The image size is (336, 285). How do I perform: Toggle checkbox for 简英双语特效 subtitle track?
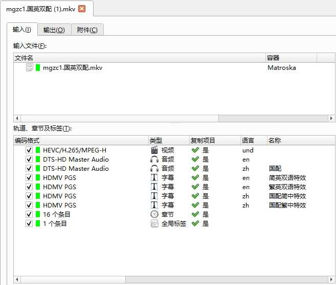click(29, 177)
